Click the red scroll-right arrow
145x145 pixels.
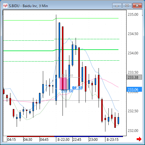[139, 139]
